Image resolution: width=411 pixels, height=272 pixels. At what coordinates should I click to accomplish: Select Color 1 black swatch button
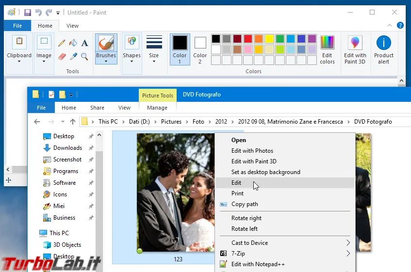point(180,49)
